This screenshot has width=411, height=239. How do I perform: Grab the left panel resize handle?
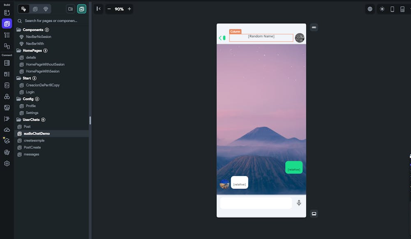point(90,120)
